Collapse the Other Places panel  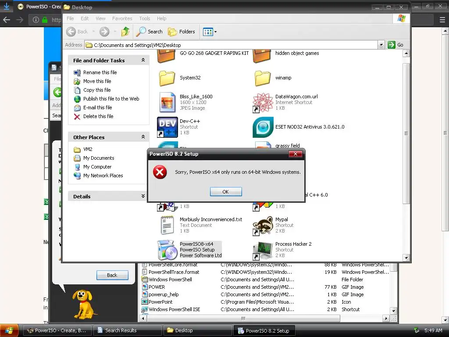(x=143, y=137)
